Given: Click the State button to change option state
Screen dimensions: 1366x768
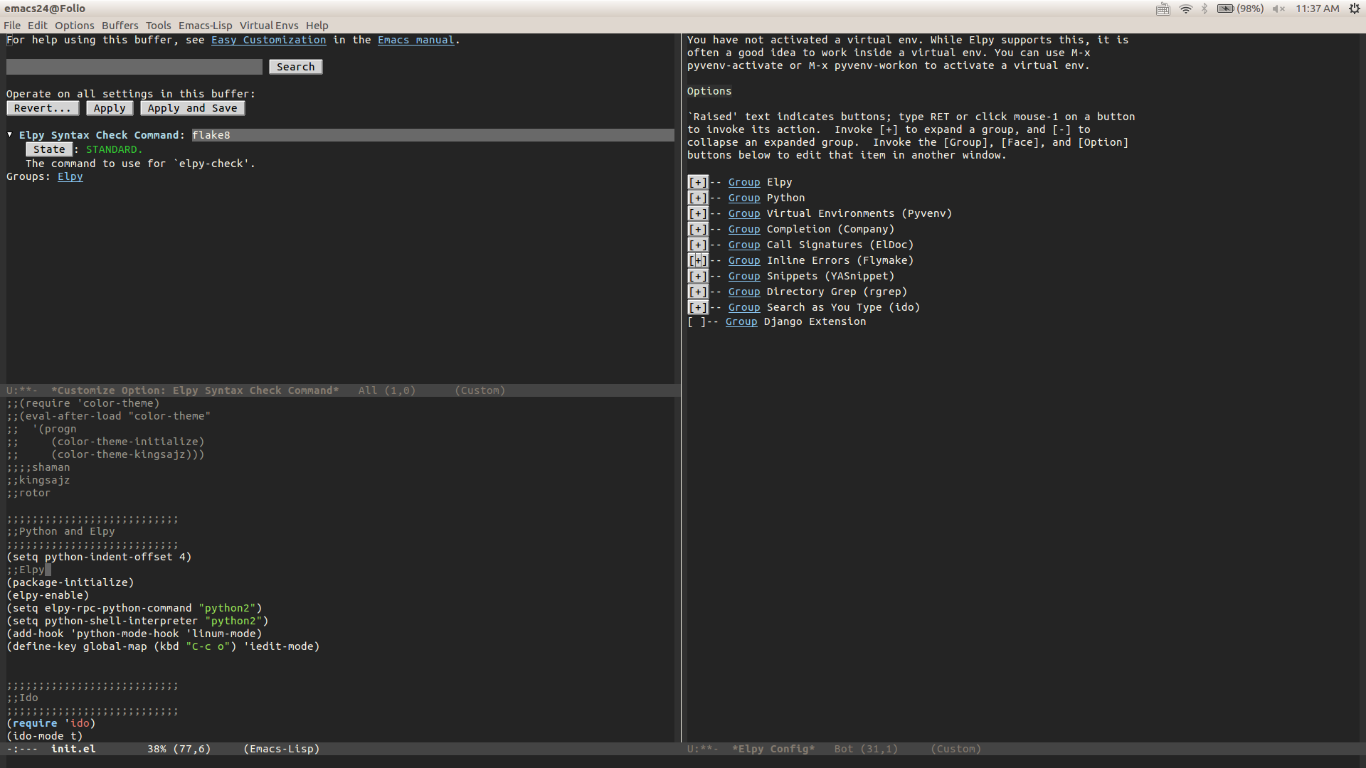Looking at the screenshot, I should (x=49, y=149).
